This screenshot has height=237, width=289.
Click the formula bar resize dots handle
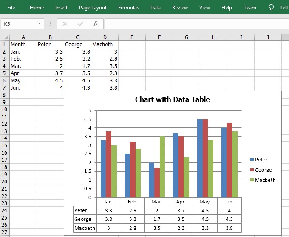(51, 24)
